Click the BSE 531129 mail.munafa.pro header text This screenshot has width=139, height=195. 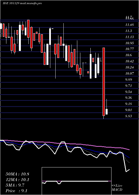point(22,3)
